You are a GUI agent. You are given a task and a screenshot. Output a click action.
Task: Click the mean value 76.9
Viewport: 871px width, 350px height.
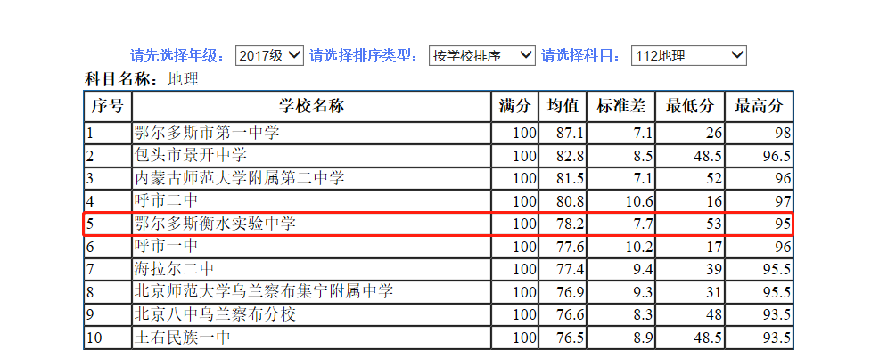(x=570, y=292)
